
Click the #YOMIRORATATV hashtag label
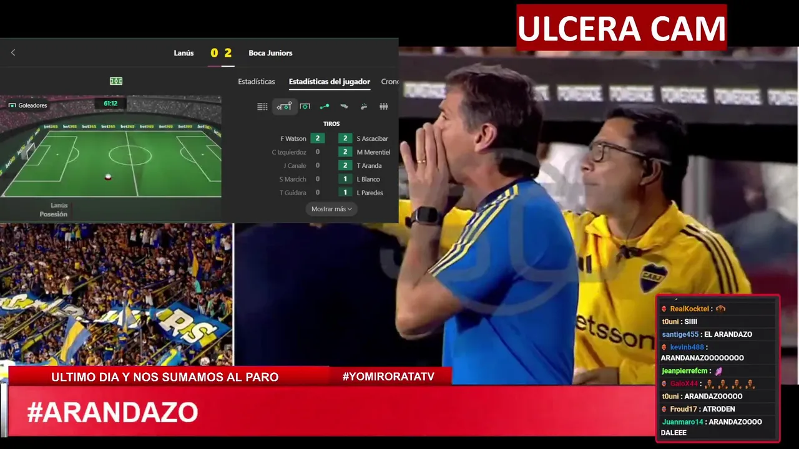[388, 377]
